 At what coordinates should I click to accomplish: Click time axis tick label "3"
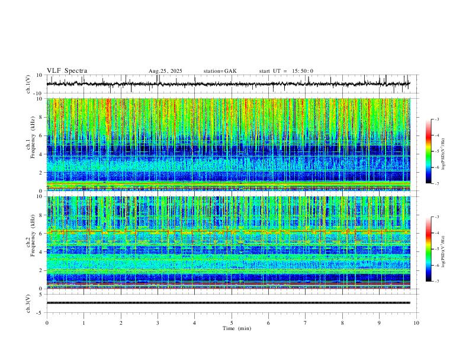coord(158,323)
